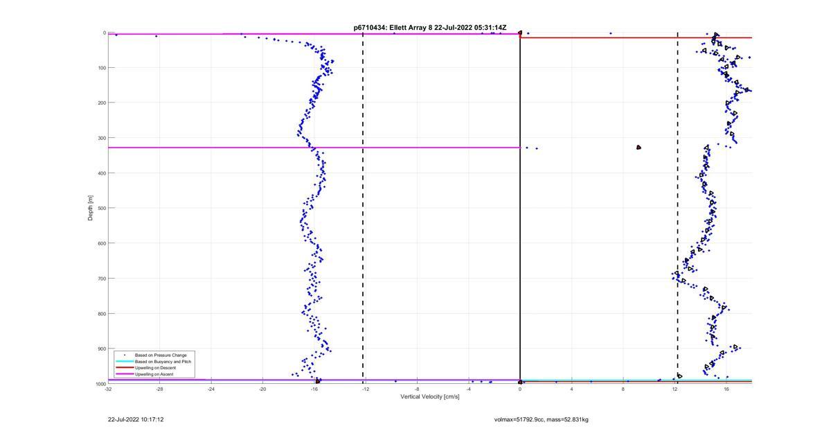
Task: Click the 0 tick on the velocity axis
Action: [520, 389]
